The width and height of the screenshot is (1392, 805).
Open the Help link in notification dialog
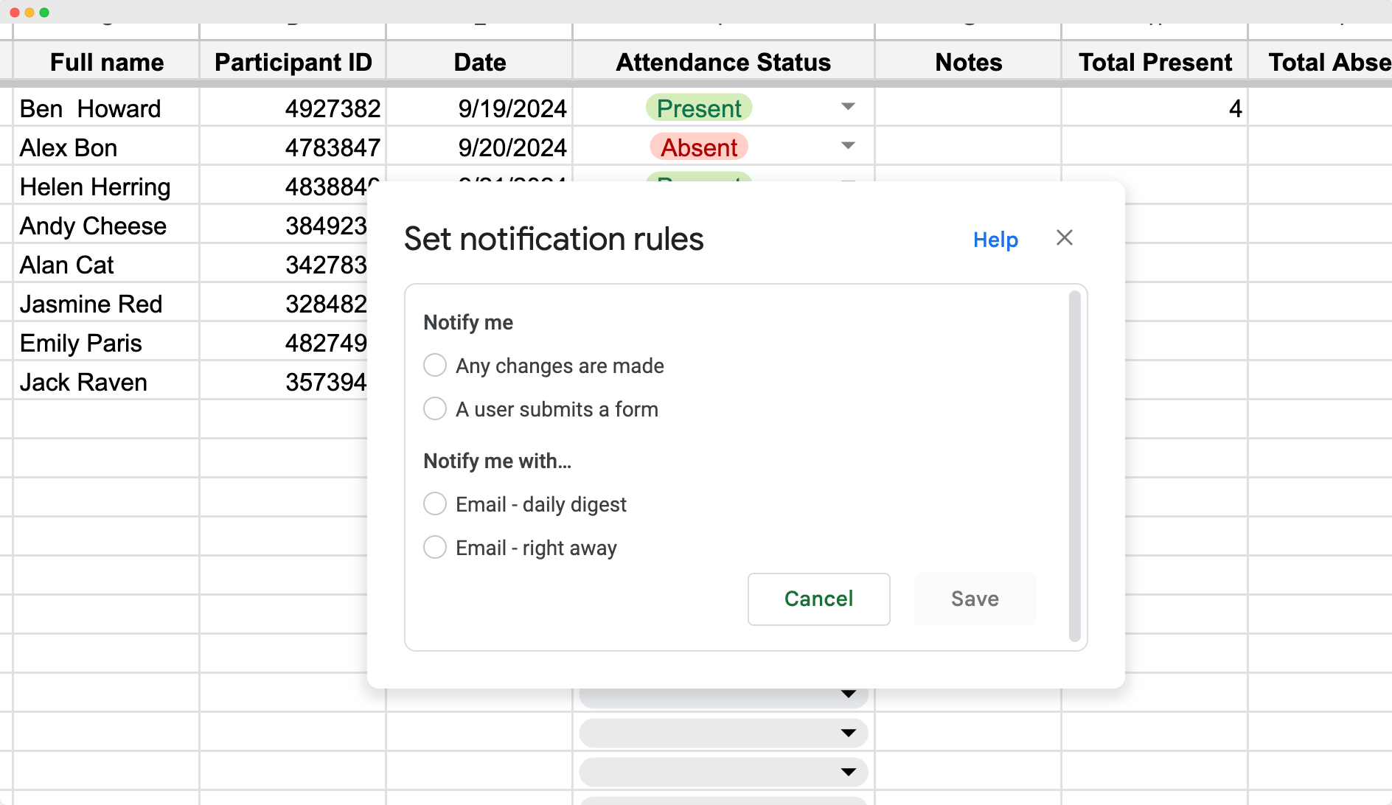point(995,240)
